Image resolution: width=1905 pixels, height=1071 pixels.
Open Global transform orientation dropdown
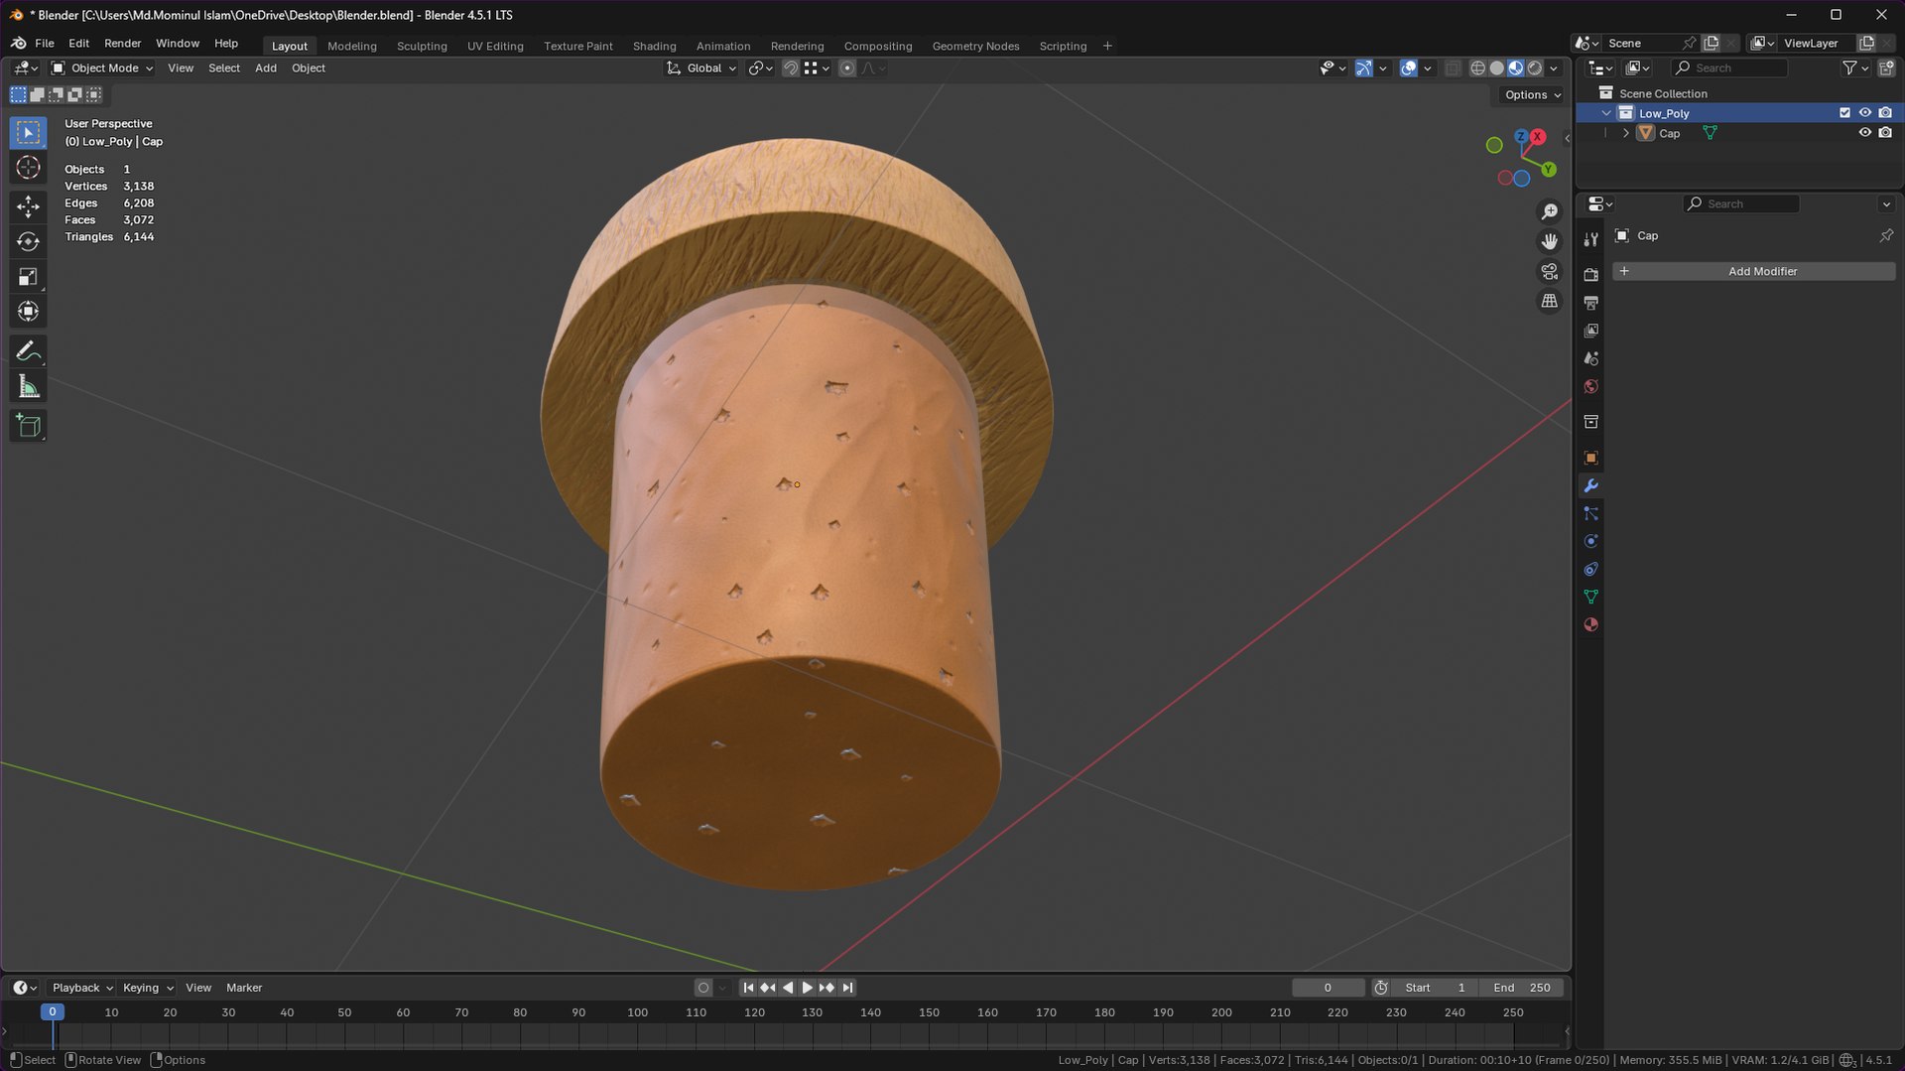[701, 67]
